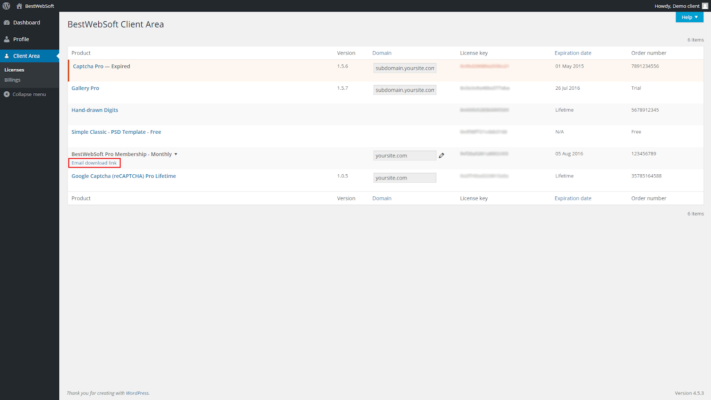This screenshot has width=711, height=400.
Task: Click the pencil edit icon next to yoursite.com
Action: coord(441,156)
